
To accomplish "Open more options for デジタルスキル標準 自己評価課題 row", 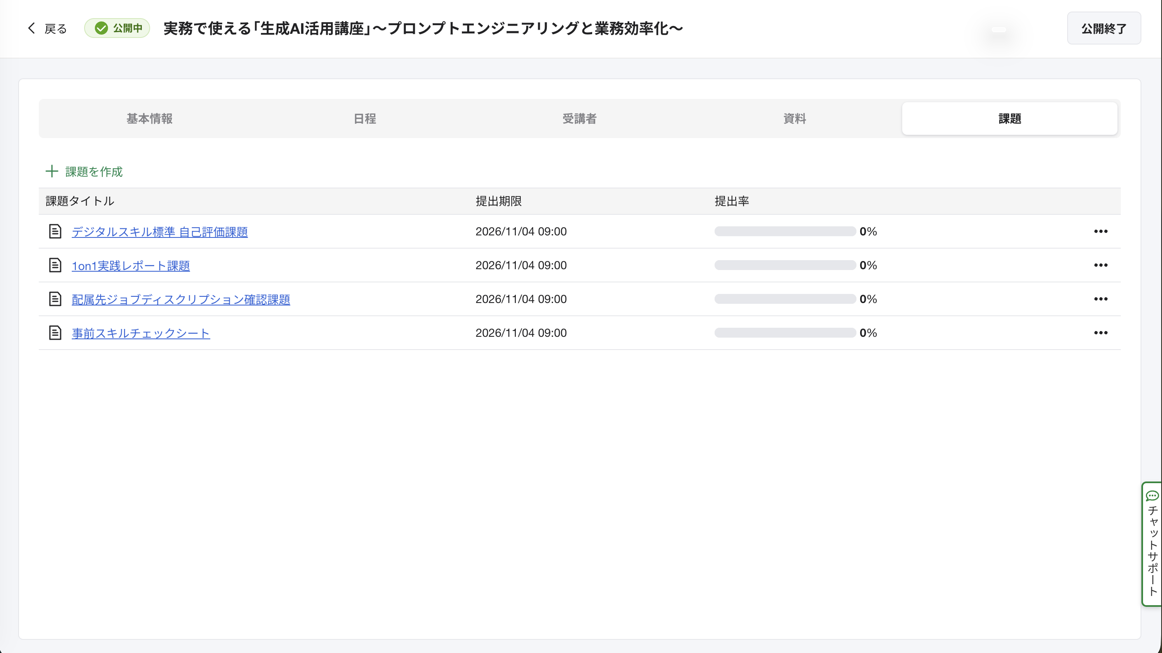I will pyautogui.click(x=1101, y=231).
